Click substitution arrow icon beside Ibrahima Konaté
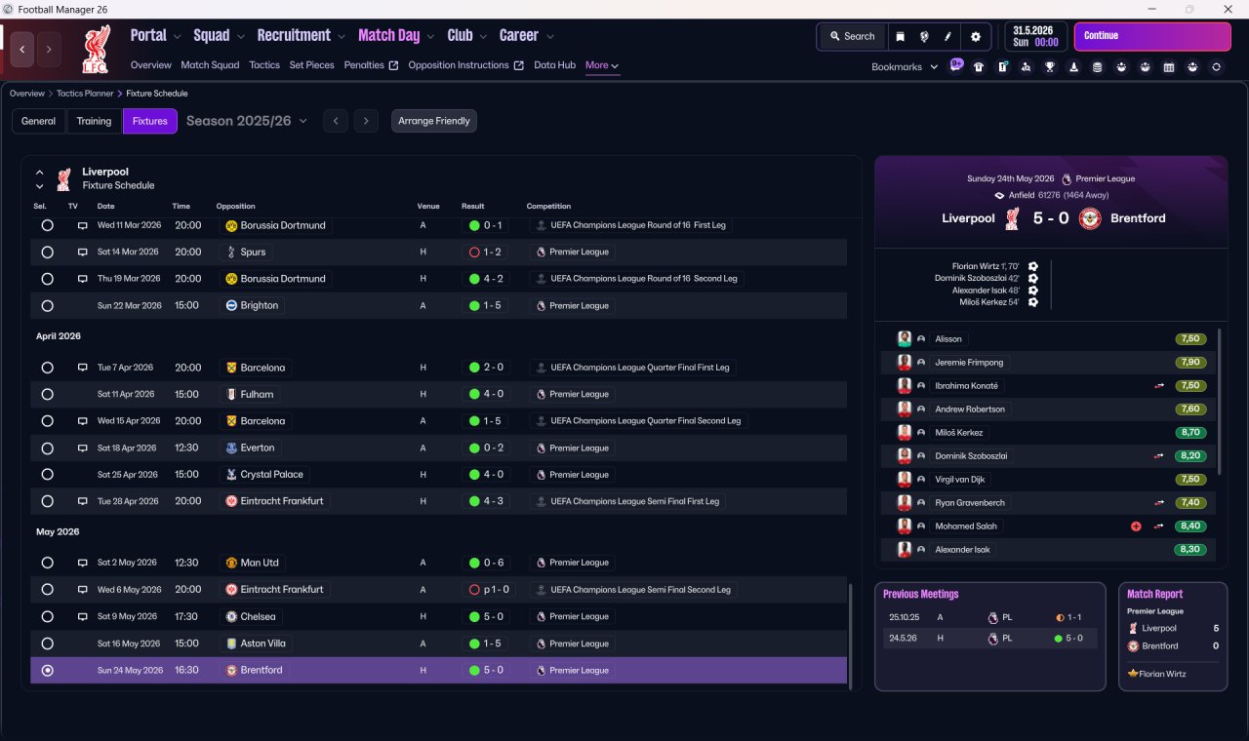Screen dimensions: 1249x741 click(1159, 386)
